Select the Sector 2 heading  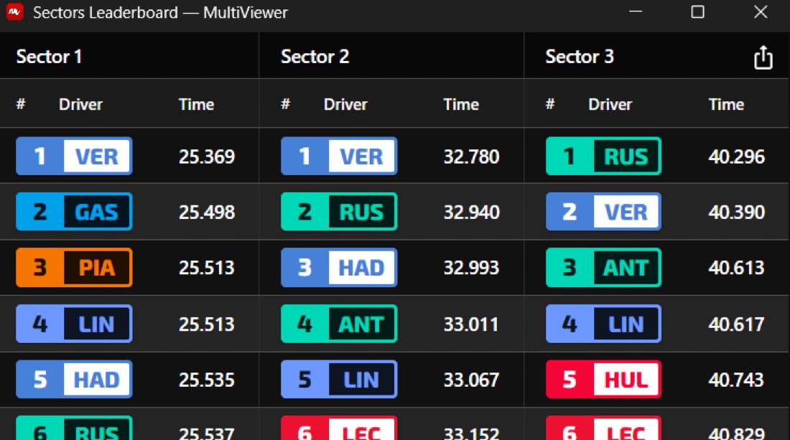(315, 57)
